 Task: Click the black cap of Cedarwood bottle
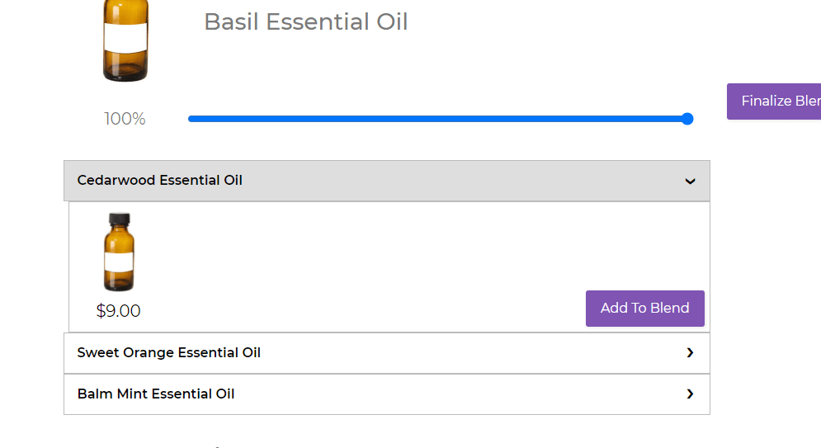coord(119,219)
